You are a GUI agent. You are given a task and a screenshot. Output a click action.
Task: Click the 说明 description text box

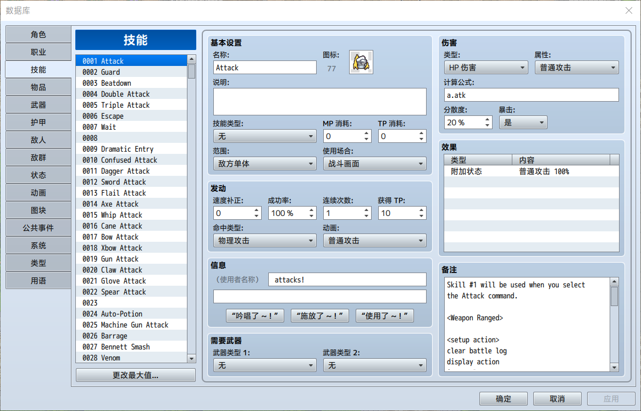tap(320, 102)
